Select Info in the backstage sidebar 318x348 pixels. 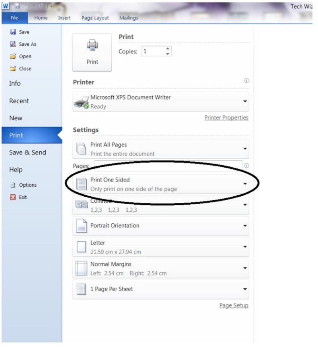pos(15,84)
